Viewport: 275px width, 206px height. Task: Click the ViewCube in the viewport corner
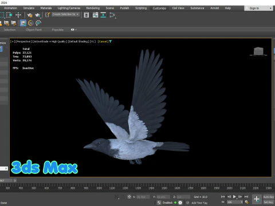(x=258, y=51)
